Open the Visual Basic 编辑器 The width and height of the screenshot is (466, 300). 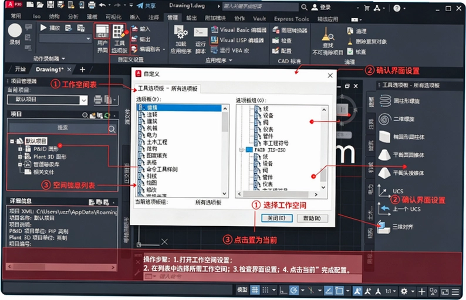click(x=238, y=30)
